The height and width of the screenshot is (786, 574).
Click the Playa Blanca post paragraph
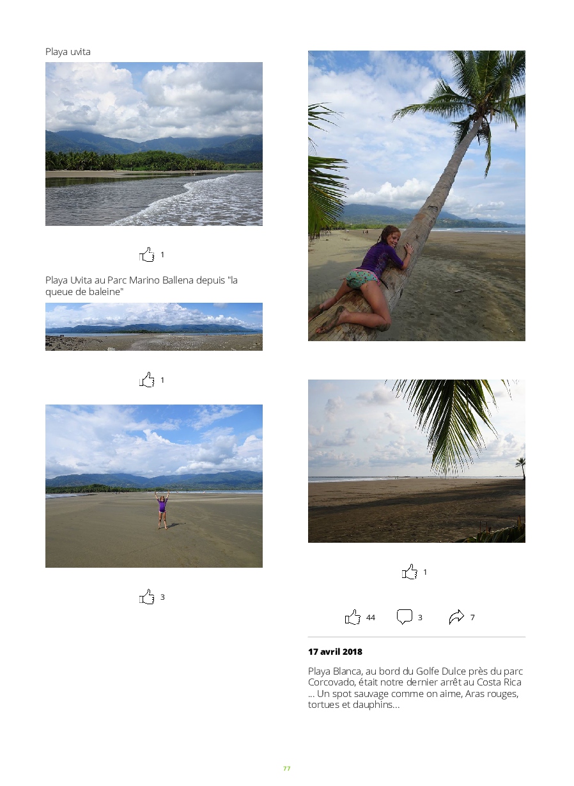pyautogui.click(x=415, y=688)
